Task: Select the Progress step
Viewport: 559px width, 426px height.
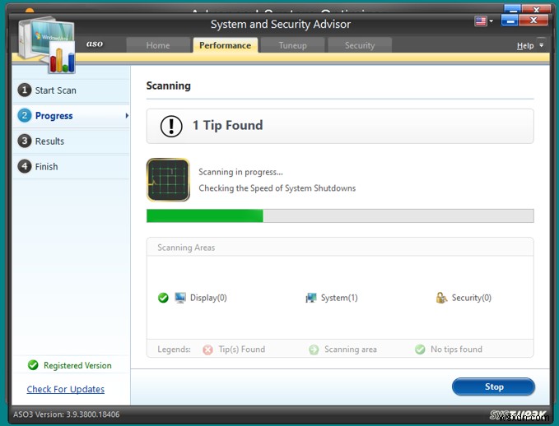Action: point(71,116)
